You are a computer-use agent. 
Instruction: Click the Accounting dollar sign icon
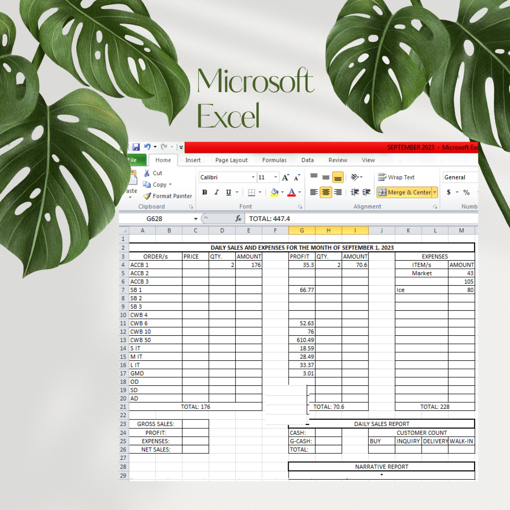pyautogui.click(x=449, y=192)
